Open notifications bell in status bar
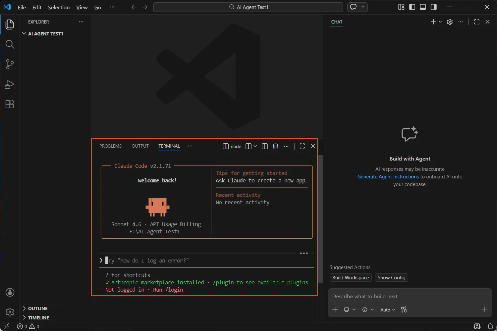The height and width of the screenshot is (331, 497). click(490, 326)
